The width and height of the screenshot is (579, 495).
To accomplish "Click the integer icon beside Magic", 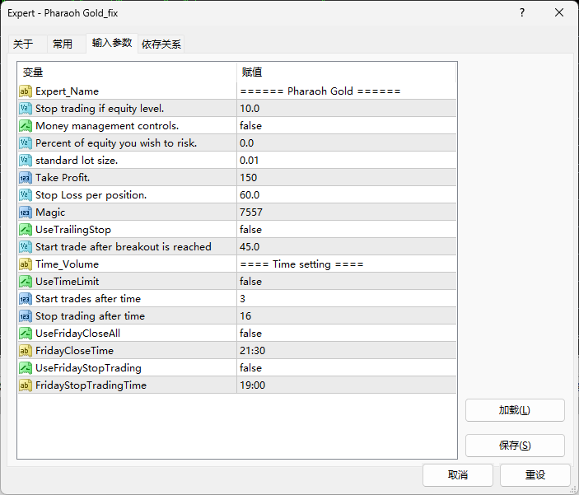I will (x=25, y=212).
